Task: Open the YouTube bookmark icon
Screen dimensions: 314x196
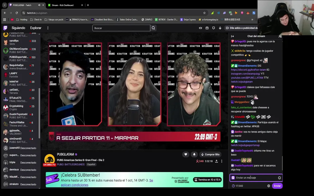Action: (12, 20)
